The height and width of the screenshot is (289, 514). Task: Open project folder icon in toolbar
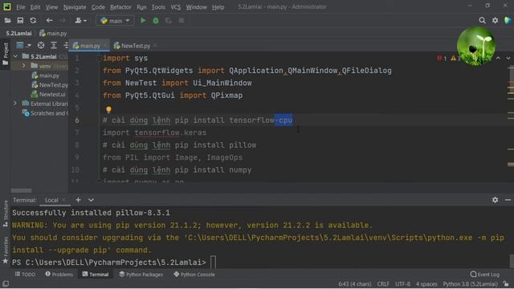point(7,20)
